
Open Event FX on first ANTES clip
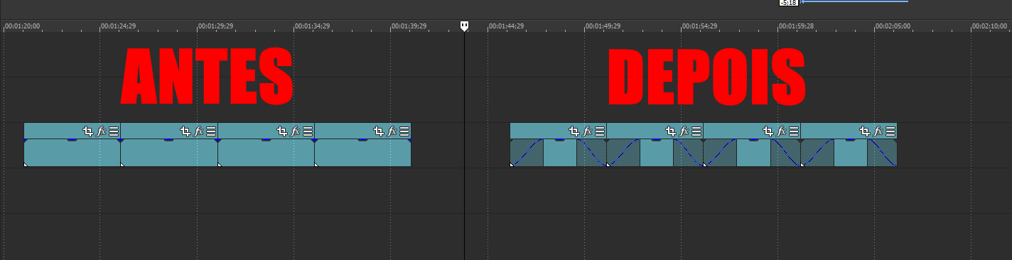[101, 131]
